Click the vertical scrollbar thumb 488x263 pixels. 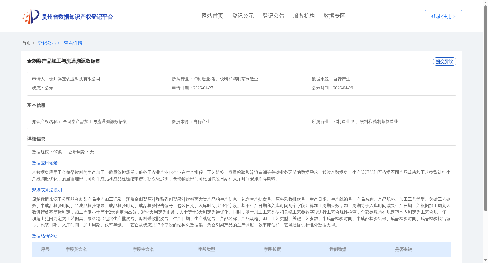[486, 108]
